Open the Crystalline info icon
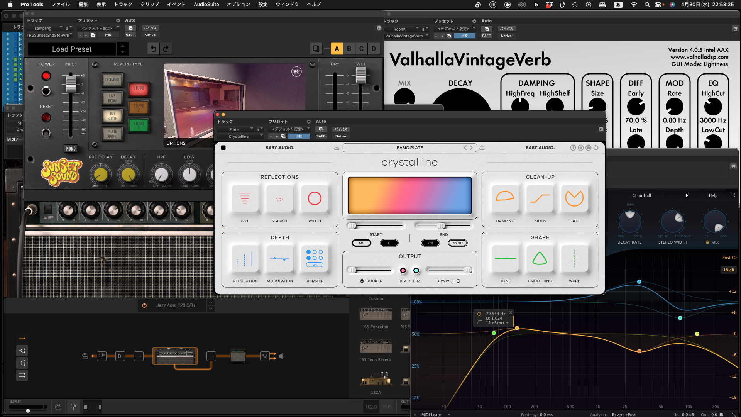The image size is (741, 417). click(573, 147)
